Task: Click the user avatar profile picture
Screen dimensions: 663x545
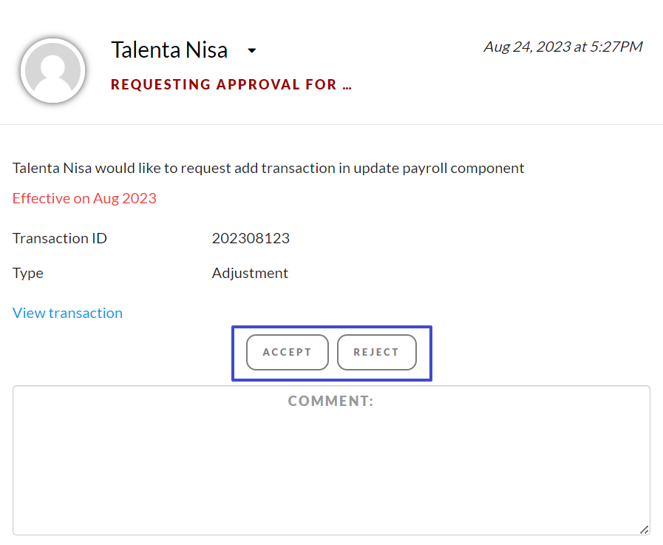Action: [53, 70]
